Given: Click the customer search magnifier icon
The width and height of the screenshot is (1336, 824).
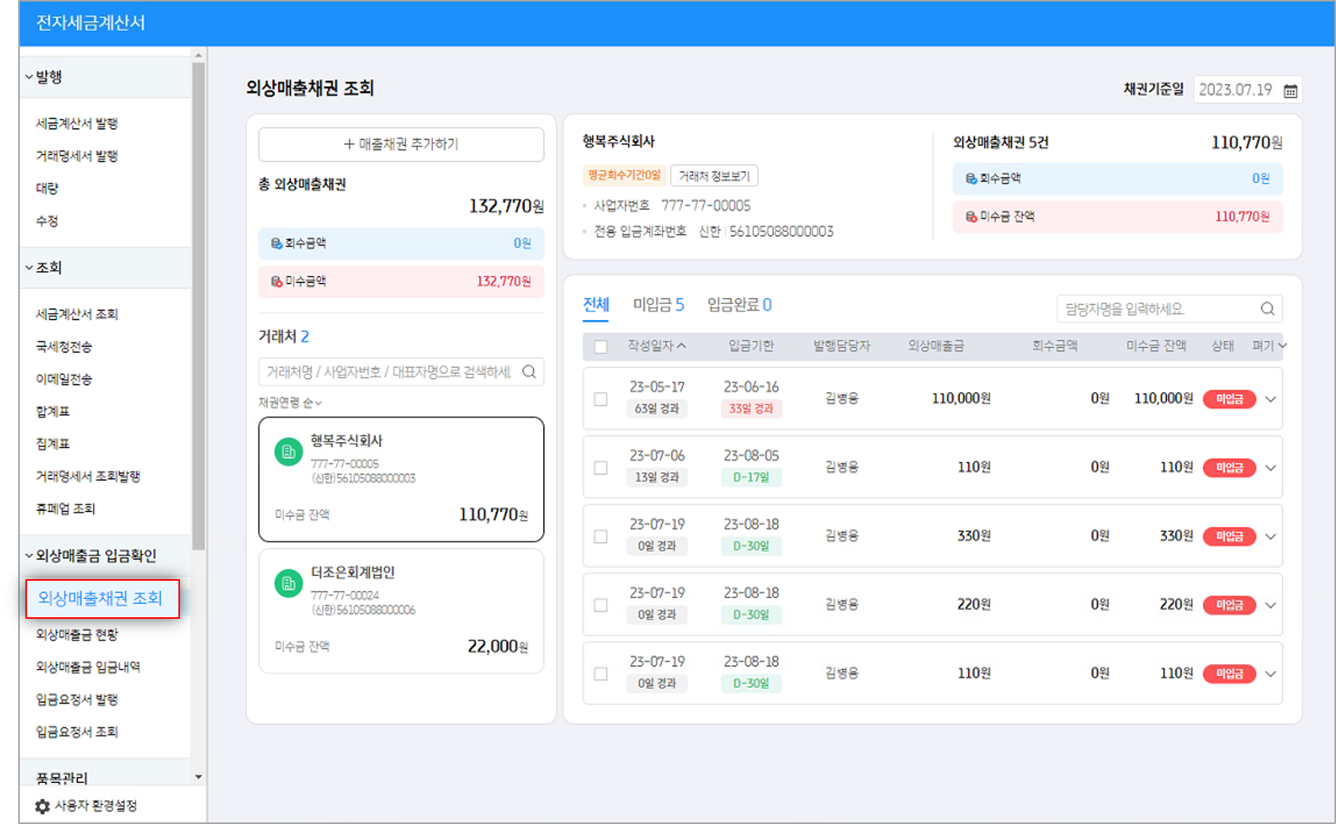Looking at the screenshot, I should tap(529, 372).
